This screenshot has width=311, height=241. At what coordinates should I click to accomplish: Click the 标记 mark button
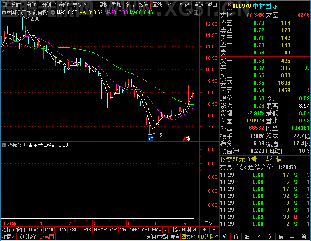[x=184, y=5]
